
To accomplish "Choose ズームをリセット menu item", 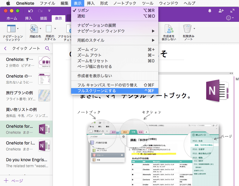I will tap(115, 61).
